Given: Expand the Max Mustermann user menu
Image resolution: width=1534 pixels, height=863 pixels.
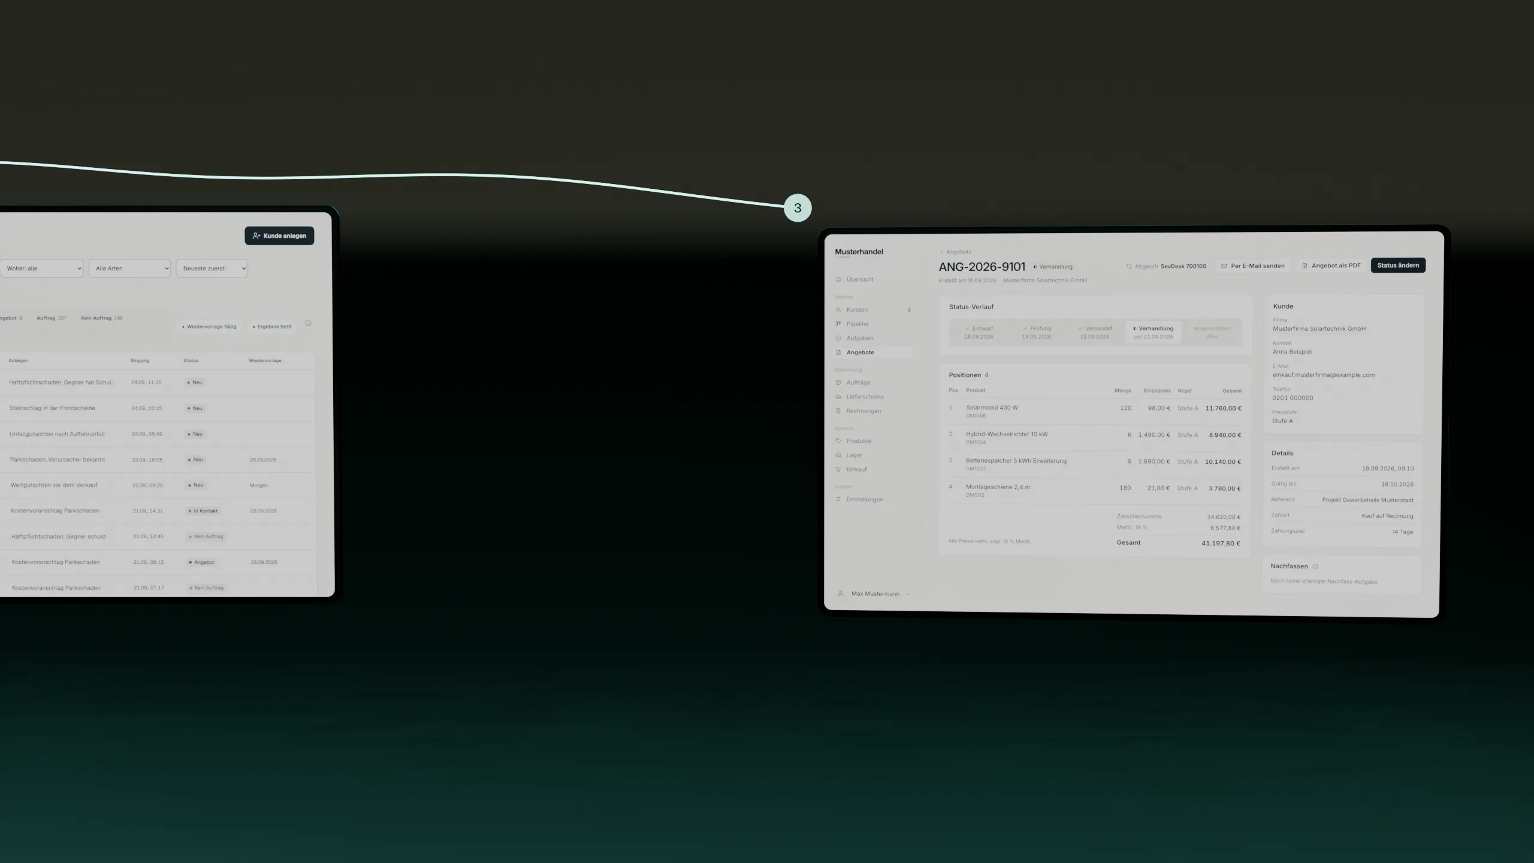Looking at the screenshot, I should pos(874,594).
